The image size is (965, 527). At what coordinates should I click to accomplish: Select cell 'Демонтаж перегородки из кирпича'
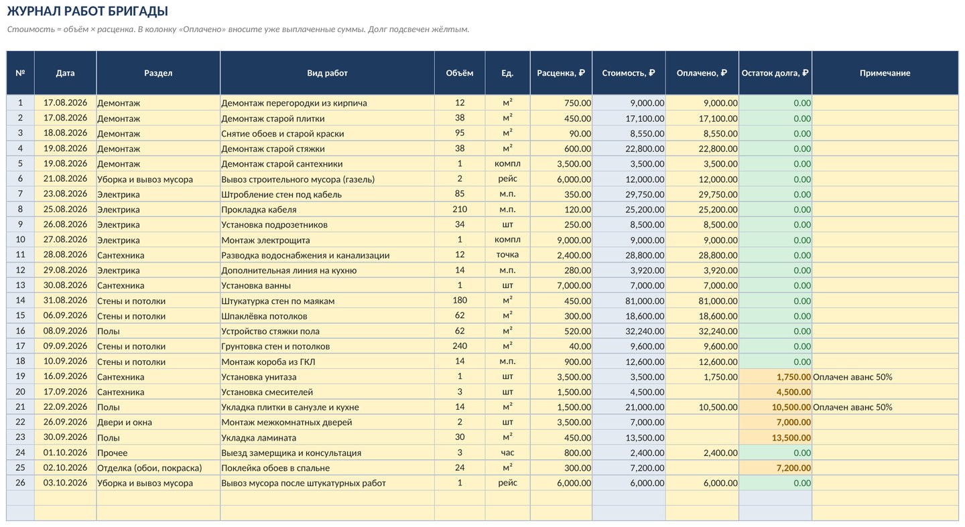pyautogui.click(x=327, y=103)
